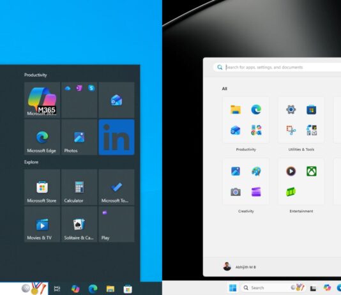Click the Explore group header
341x295 pixels.
tap(31, 162)
